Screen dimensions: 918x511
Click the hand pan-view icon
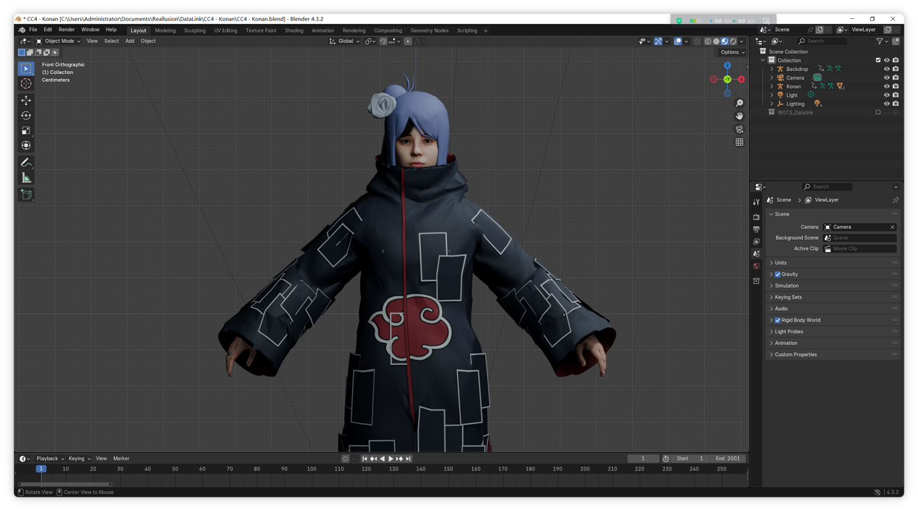(x=739, y=116)
